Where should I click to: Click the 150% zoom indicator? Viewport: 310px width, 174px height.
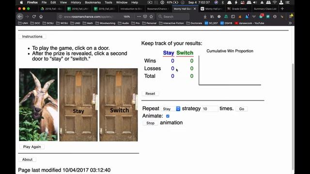pyautogui.click(x=127, y=17)
